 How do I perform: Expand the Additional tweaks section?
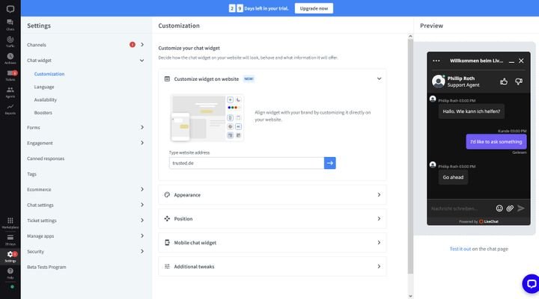click(272, 266)
